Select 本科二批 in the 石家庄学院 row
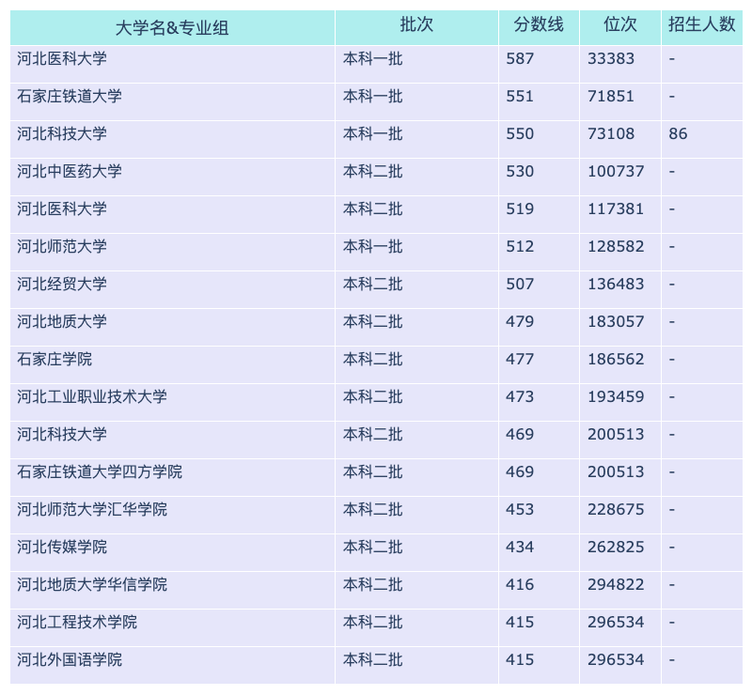This screenshot has width=752, height=695. click(372, 359)
